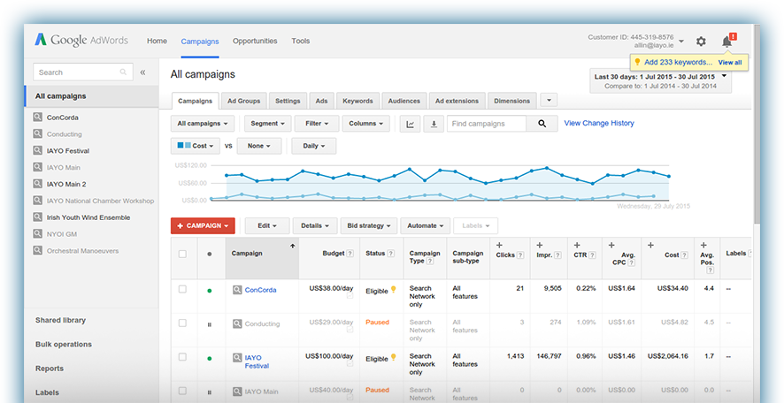The width and height of the screenshot is (784, 403).
Task: Switch to the Ad extensions tab
Action: tap(457, 101)
